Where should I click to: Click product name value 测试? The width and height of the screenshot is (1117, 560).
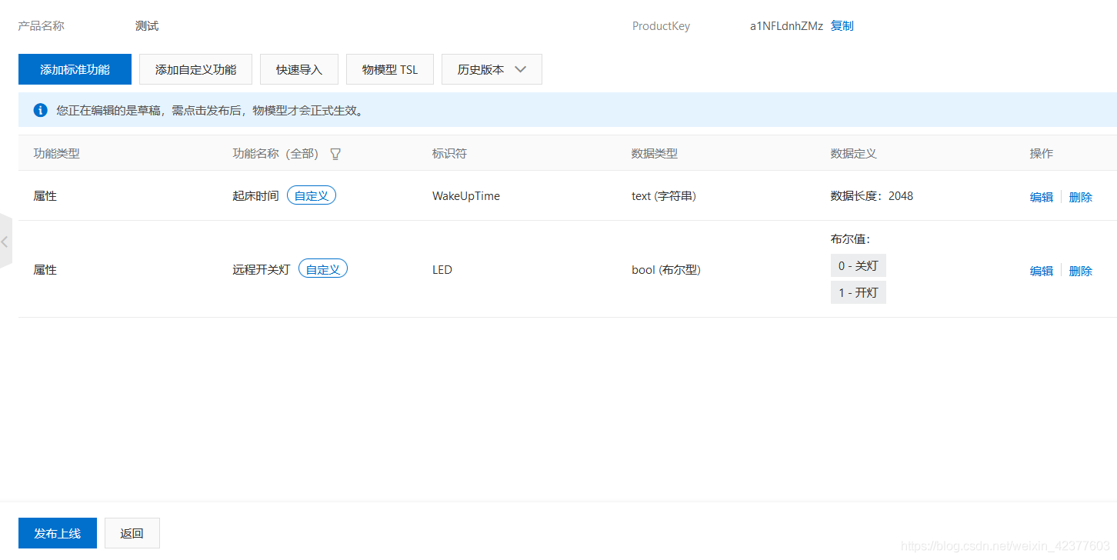point(147,26)
